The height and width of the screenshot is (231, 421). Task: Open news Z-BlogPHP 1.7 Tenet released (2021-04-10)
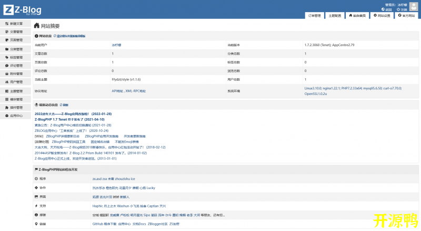click(69, 120)
